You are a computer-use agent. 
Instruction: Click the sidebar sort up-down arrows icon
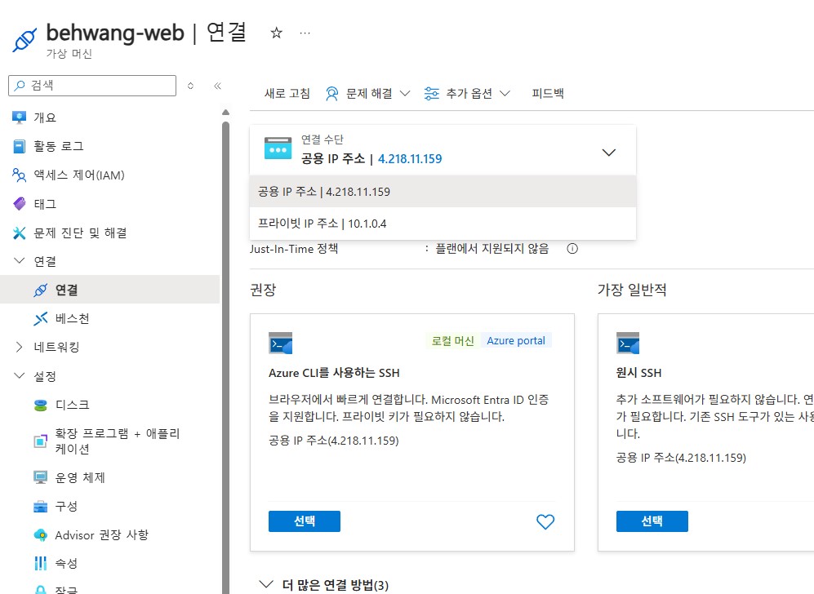[190, 86]
